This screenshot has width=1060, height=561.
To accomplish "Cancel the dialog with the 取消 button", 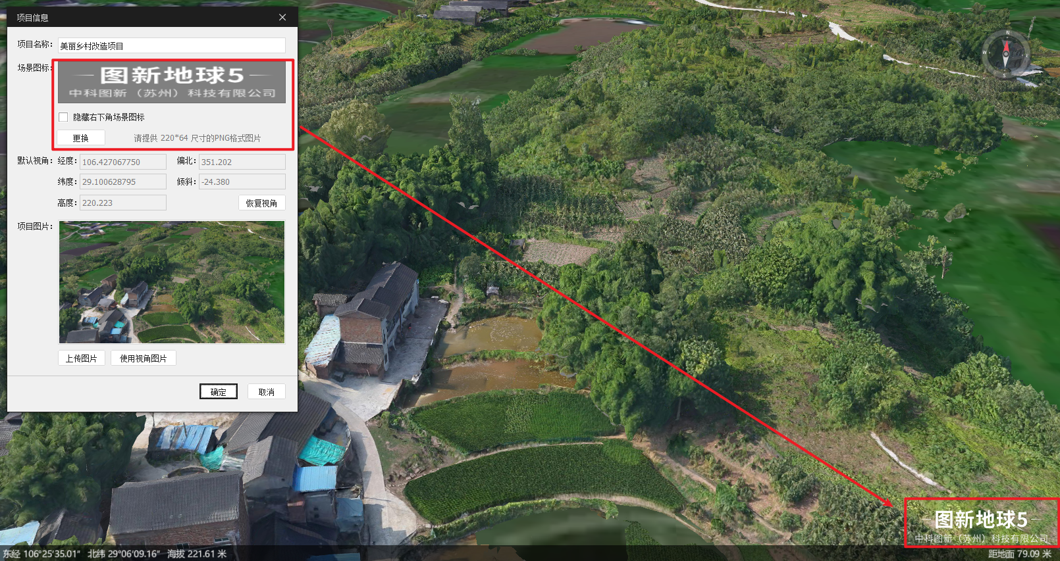I will pos(267,392).
